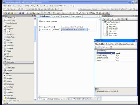Toggle Alphabetical sort in Properties window

pyautogui.click(x=100, y=48)
